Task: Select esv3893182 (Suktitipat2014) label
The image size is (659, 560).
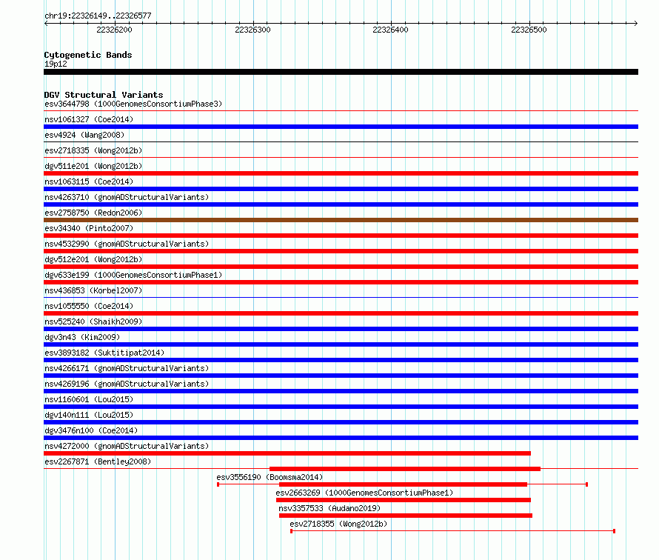Action: (104, 353)
